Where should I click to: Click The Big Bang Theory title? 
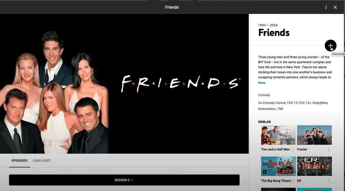[276, 181]
